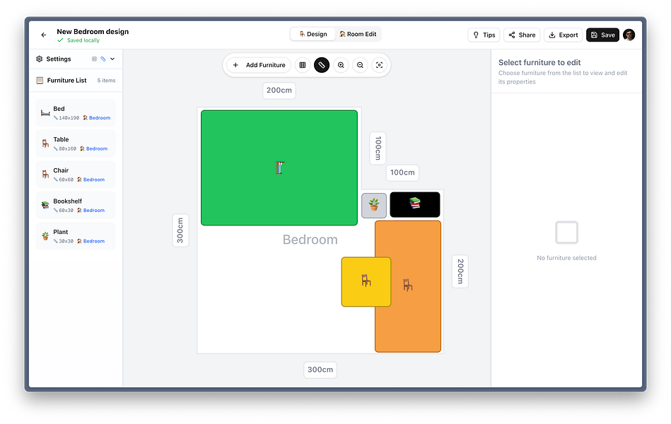Select the gray plant on canvas
671x424 pixels.
(x=374, y=206)
